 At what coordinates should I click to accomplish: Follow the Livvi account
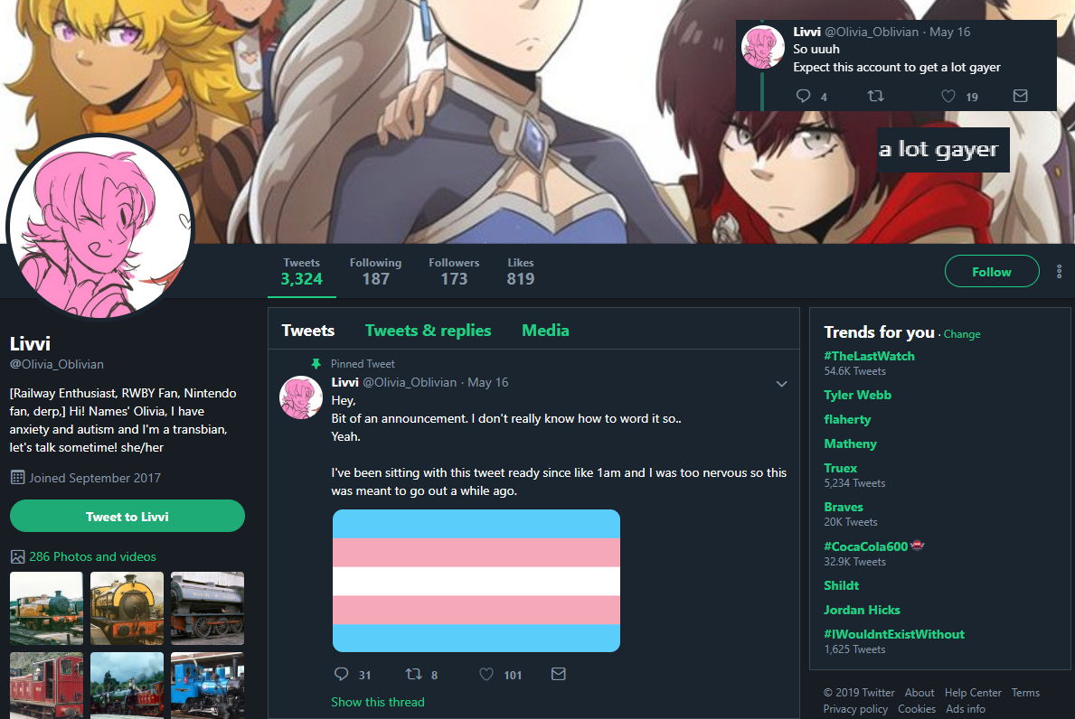pyautogui.click(x=991, y=272)
